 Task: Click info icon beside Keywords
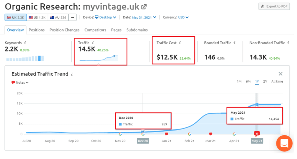(25, 43)
